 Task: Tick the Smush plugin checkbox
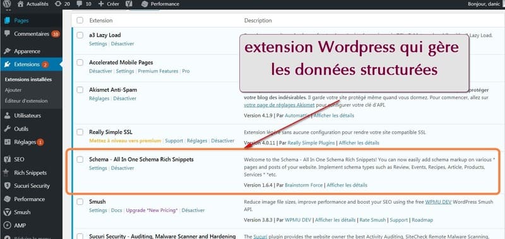point(80,202)
